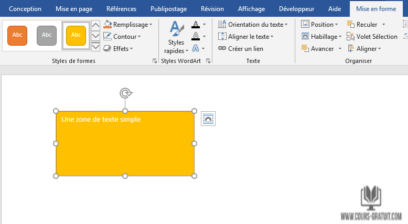The width and height of the screenshot is (408, 224).
Task: Click the Aligner le texte button
Action: 248,37
